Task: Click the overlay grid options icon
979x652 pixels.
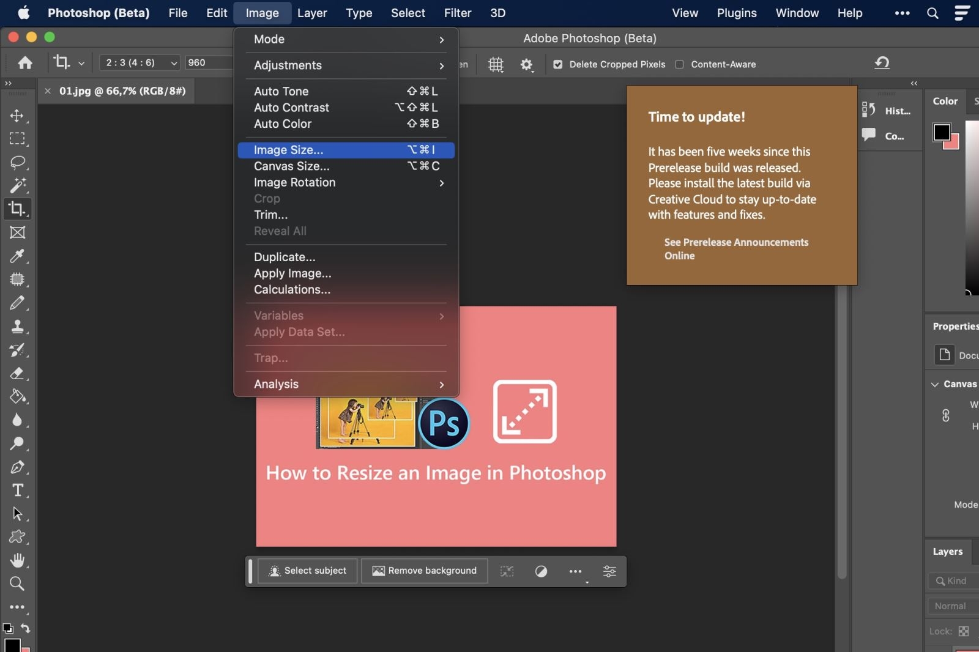Action: (x=496, y=64)
